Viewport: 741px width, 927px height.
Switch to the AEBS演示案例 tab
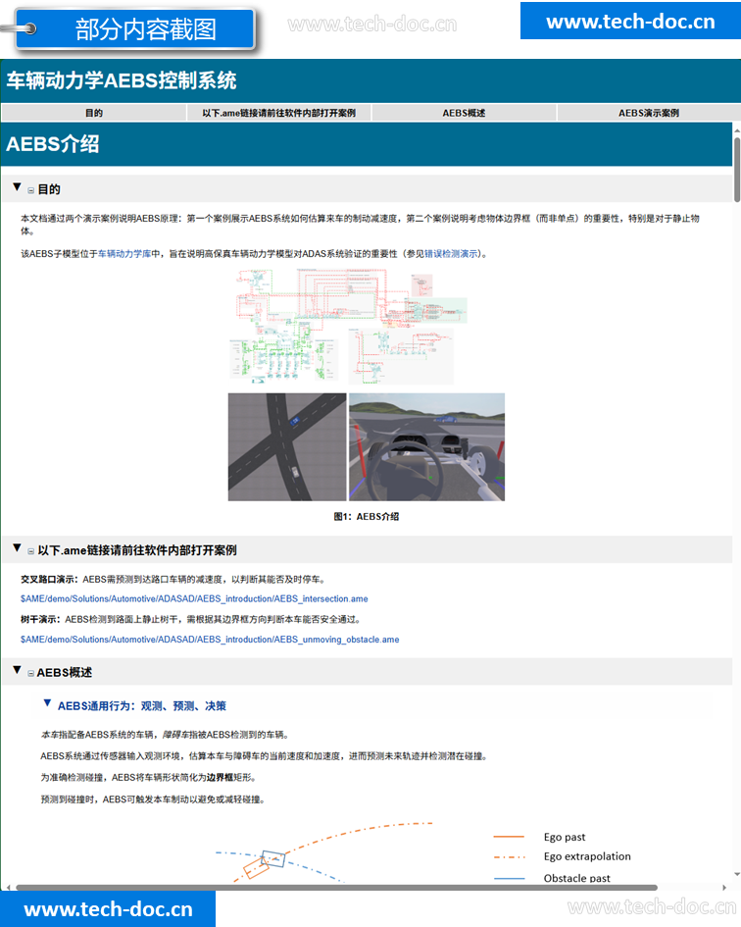click(x=648, y=113)
